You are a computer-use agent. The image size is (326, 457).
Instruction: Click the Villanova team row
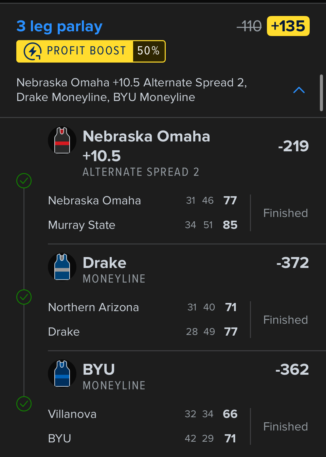tap(72, 414)
